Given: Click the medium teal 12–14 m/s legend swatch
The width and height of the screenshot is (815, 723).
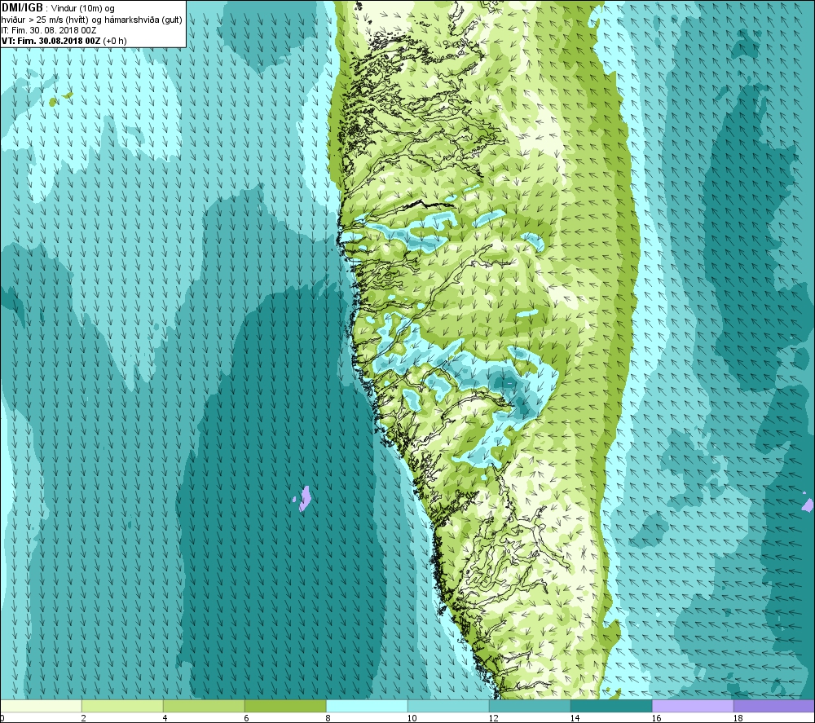Looking at the screenshot, I should 530,706.
